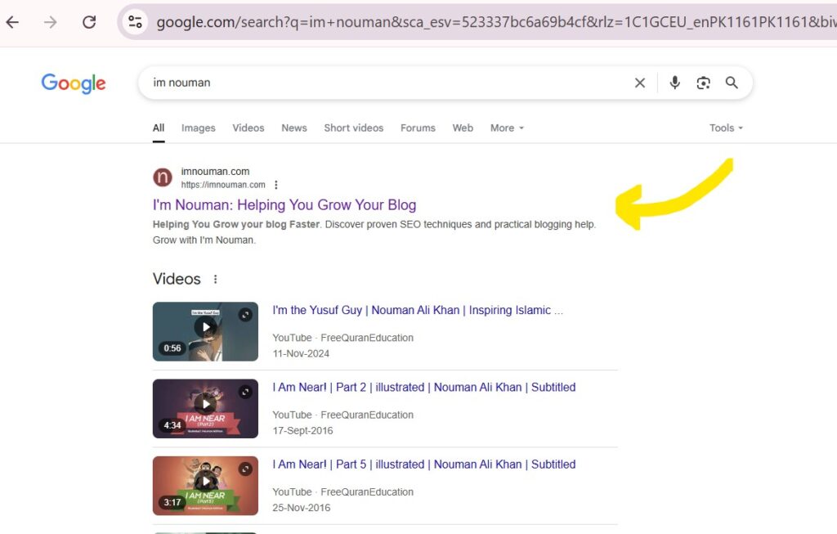Click 'YouTube · FreeQuranEducation' under Part 2 video
837x534 pixels.
click(x=342, y=415)
